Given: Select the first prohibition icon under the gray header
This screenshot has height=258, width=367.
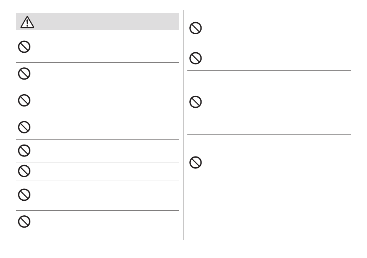Looking at the screenshot, I should pos(24,47).
